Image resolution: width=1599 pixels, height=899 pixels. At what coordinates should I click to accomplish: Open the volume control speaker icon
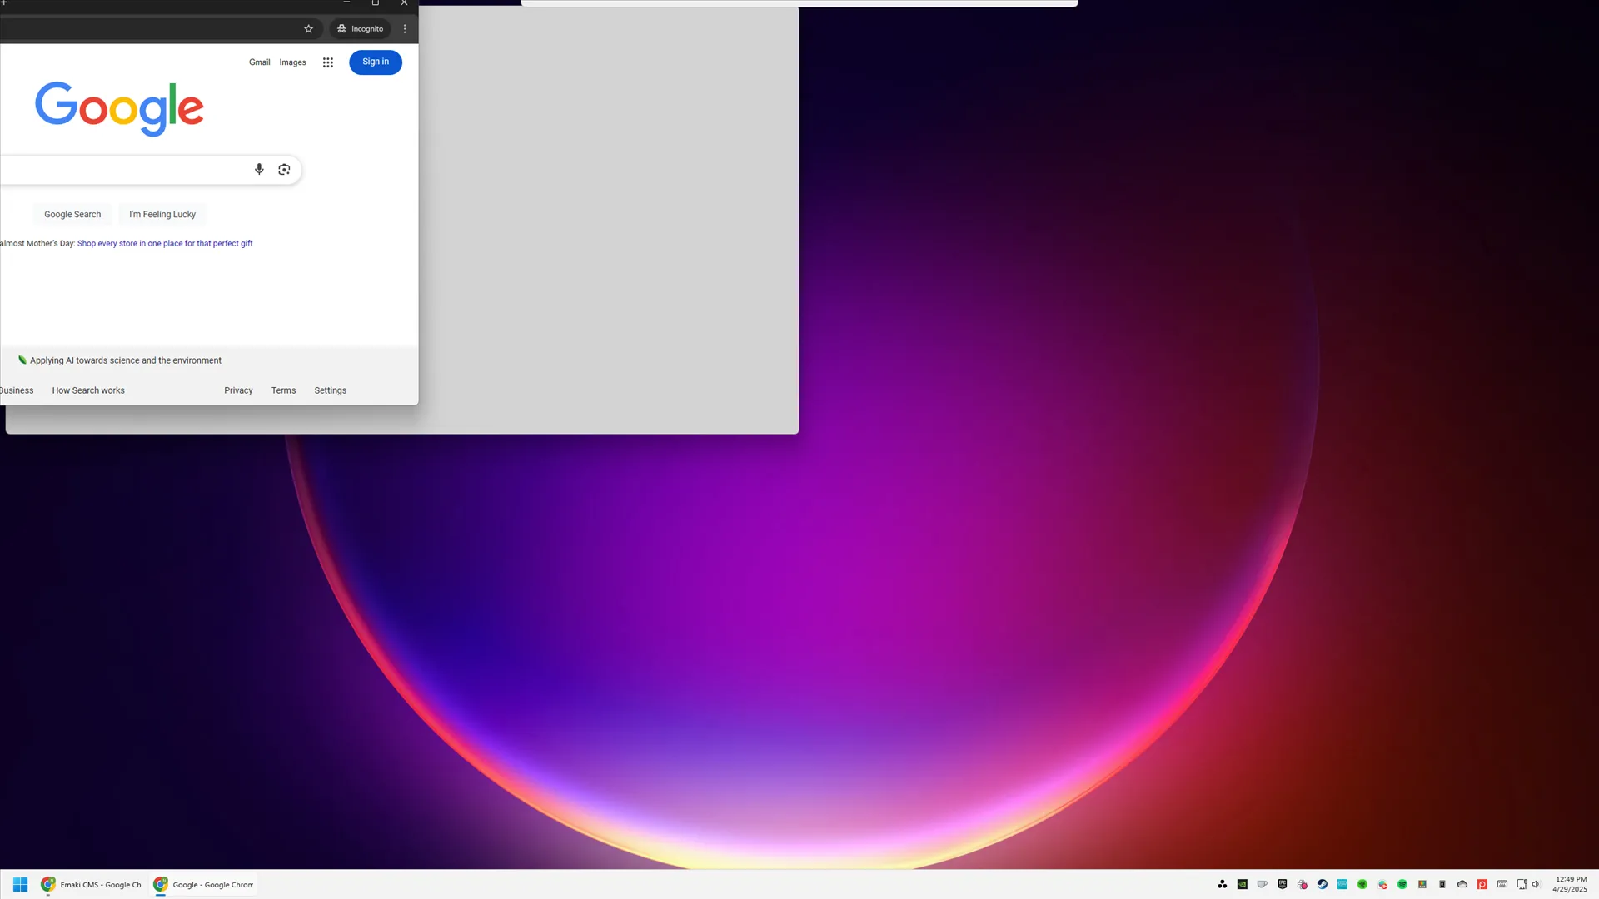(1536, 884)
